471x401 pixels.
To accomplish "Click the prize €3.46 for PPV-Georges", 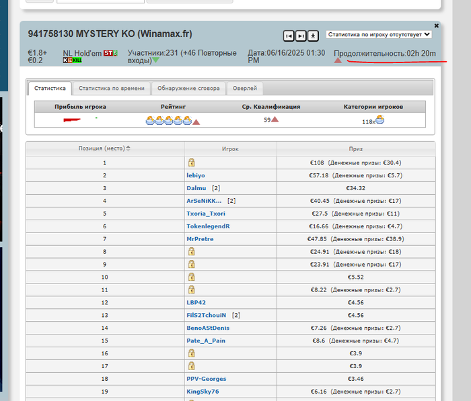I will pos(356,379).
